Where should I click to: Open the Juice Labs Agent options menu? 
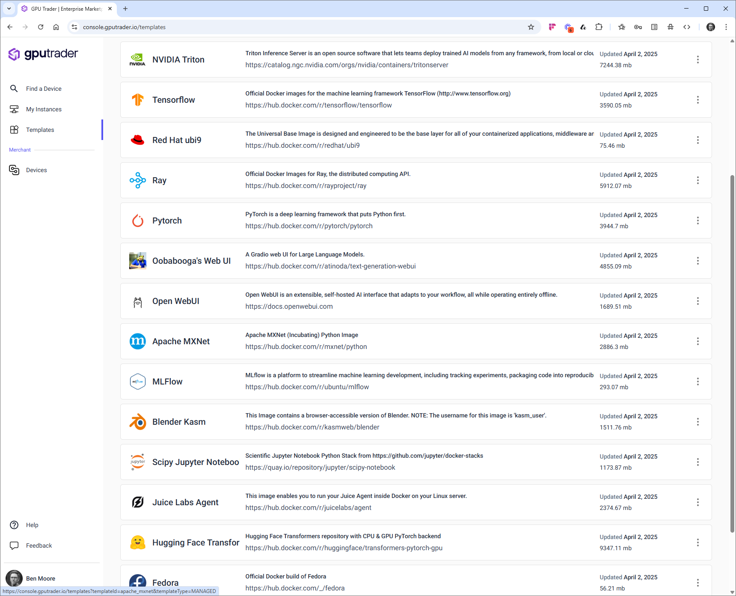coord(697,502)
